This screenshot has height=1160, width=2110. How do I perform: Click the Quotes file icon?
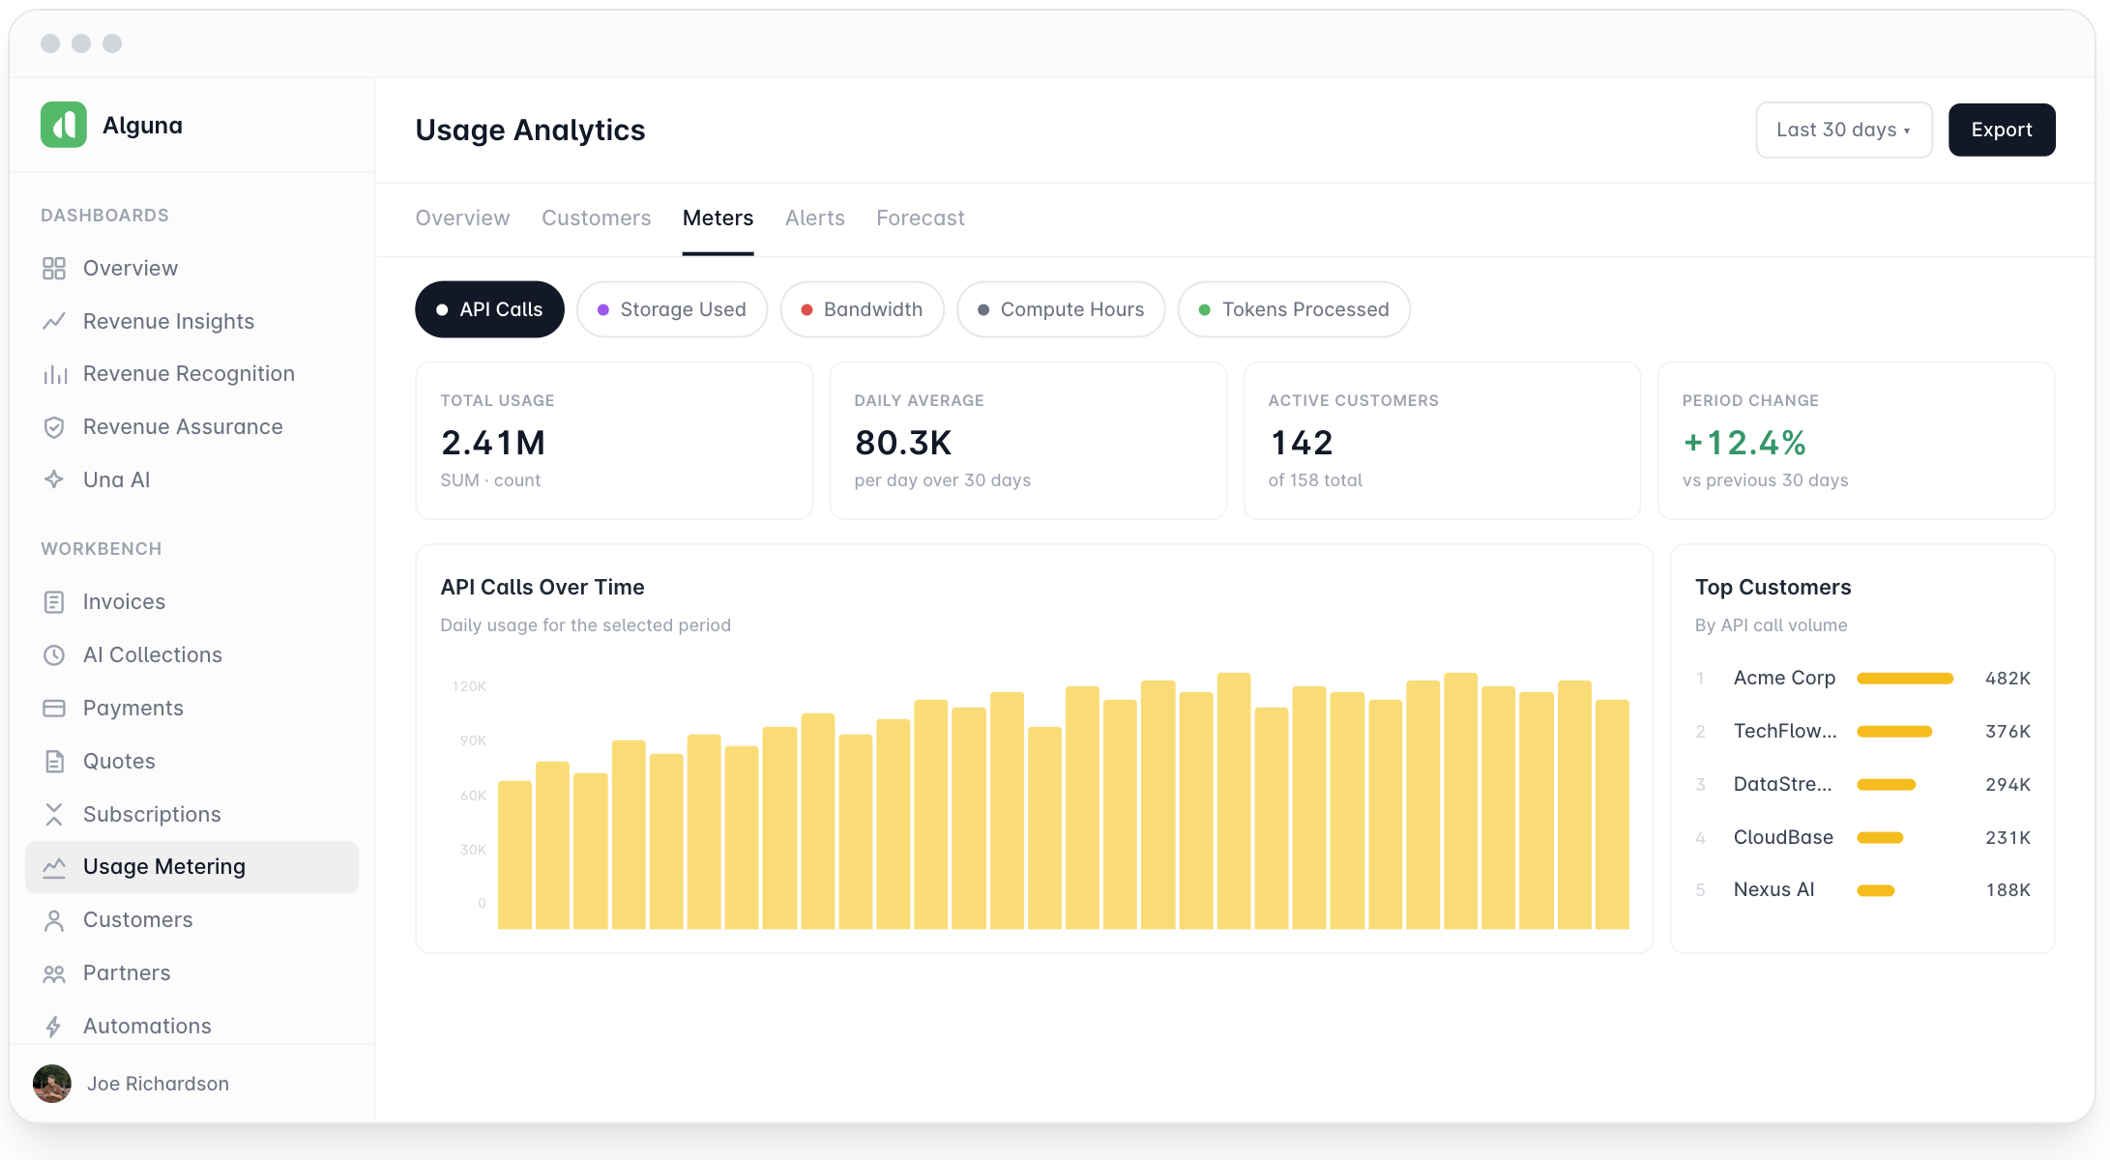tap(54, 761)
